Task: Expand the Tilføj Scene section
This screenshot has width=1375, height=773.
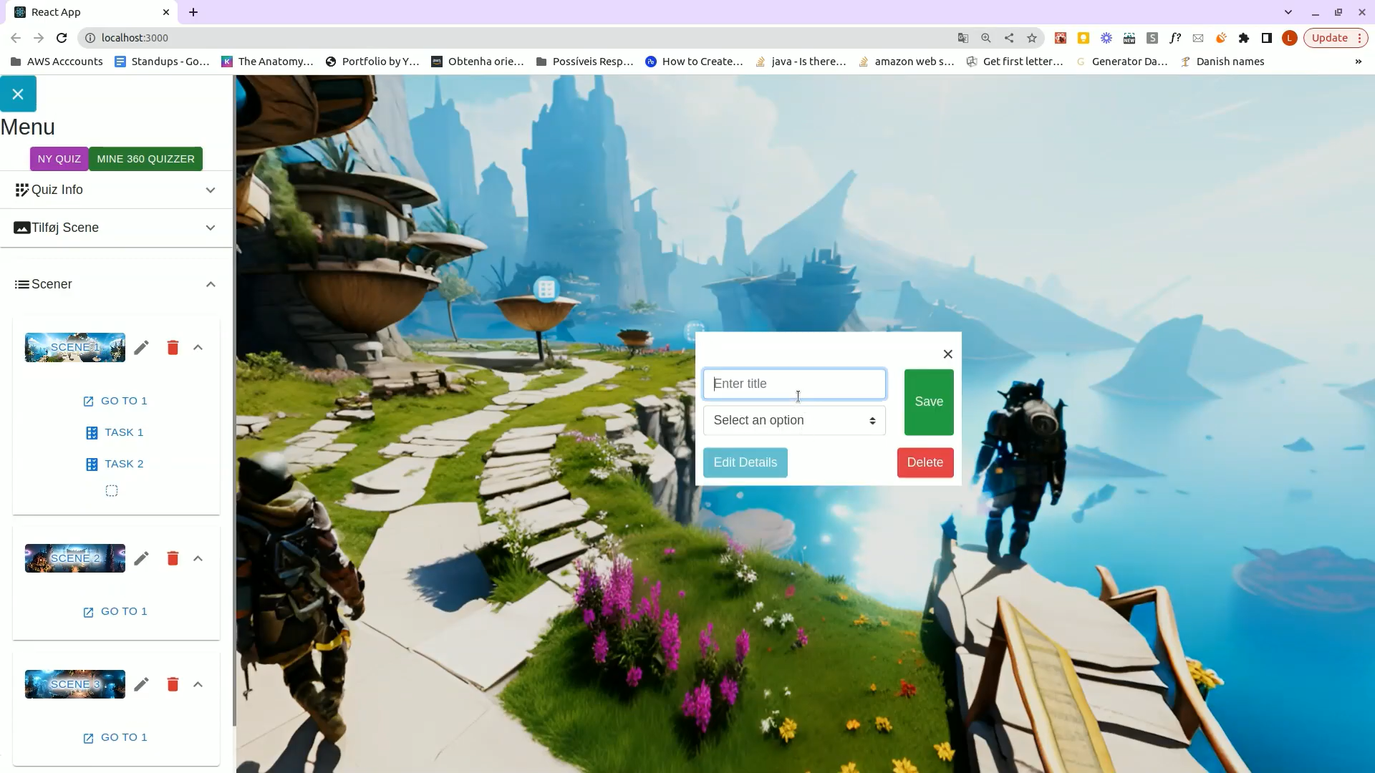Action: tap(116, 228)
